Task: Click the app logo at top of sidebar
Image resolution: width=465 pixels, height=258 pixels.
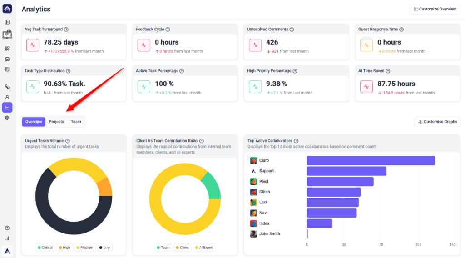Action: pos(7,9)
